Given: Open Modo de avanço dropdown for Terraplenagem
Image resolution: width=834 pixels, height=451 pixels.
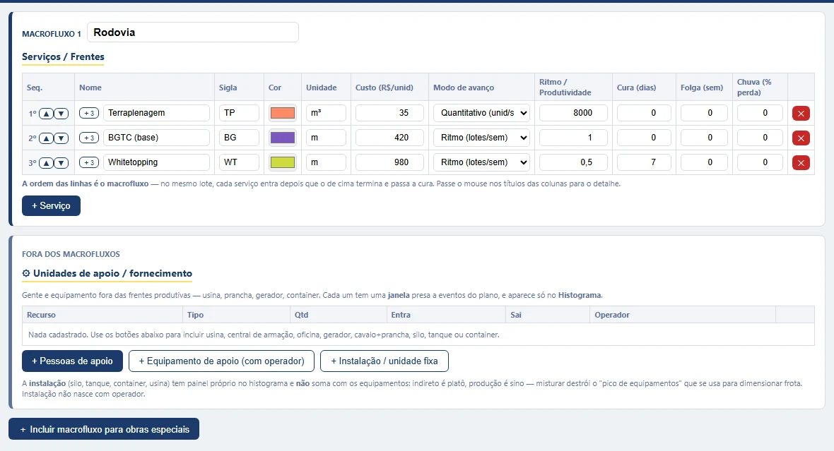Looking at the screenshot, I should pos(481,113).
